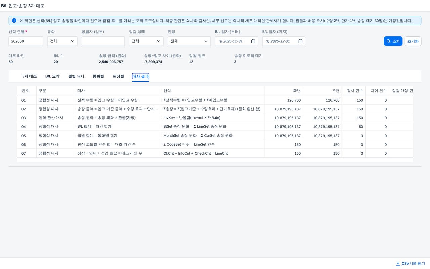The height and width of the screenshot is (269, 430).
Task: Click 좌변 value 126,700 in row 01
Action: click(294, 100)
